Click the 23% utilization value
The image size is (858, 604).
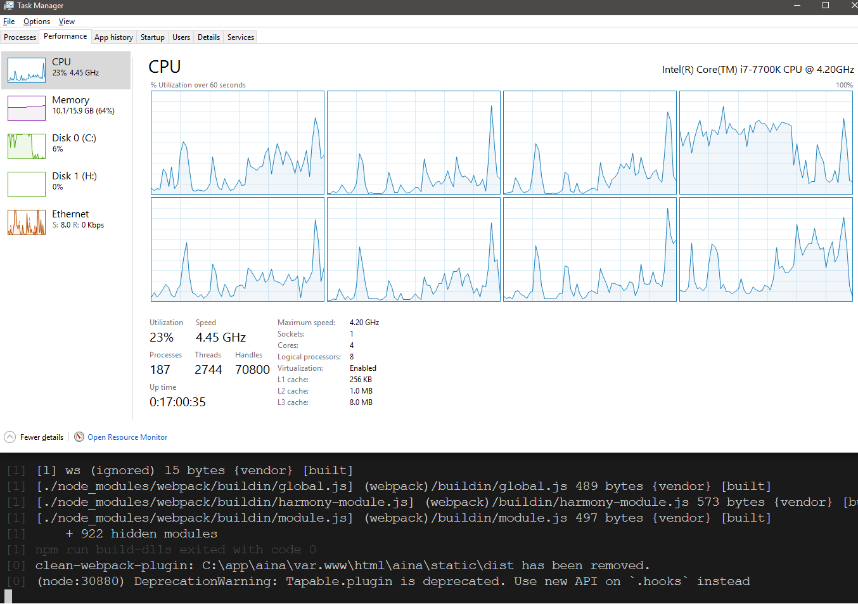[x=162, y=338]
